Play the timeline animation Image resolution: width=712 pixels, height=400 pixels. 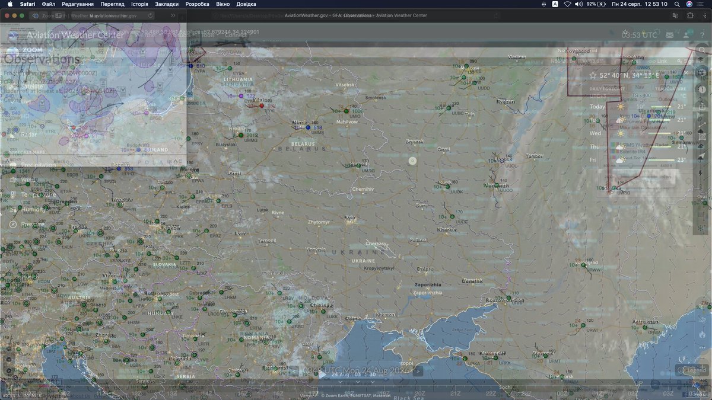click(x=322, y=375)
